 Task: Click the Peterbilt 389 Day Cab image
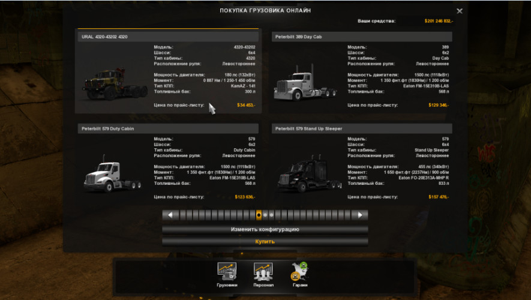(307, 85)
